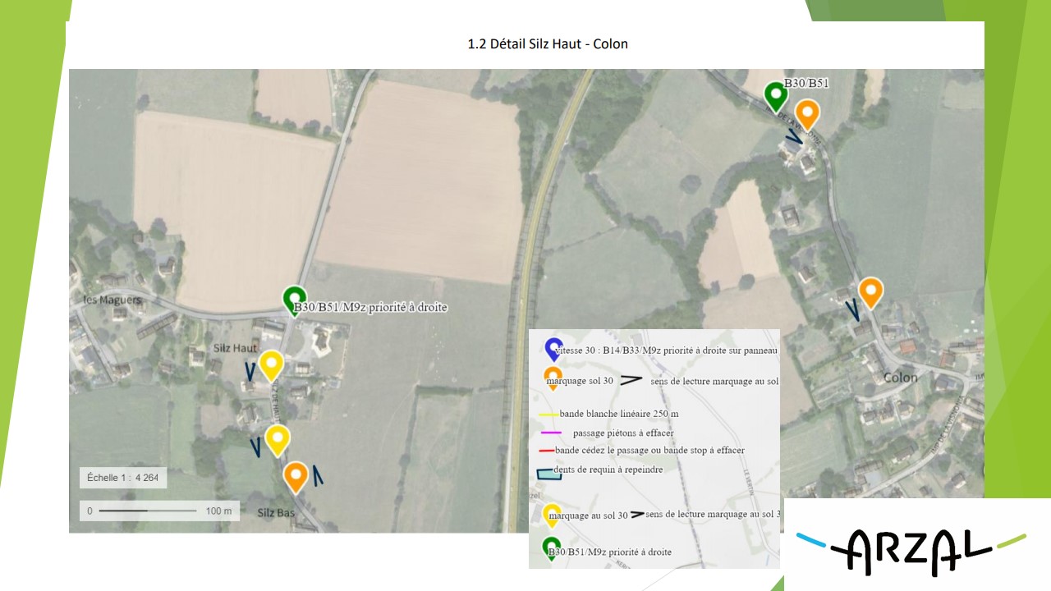1051x591 pixels.
Task: Select legend green pin B30/B51/M9z priorité à droite
Action: 552,548
